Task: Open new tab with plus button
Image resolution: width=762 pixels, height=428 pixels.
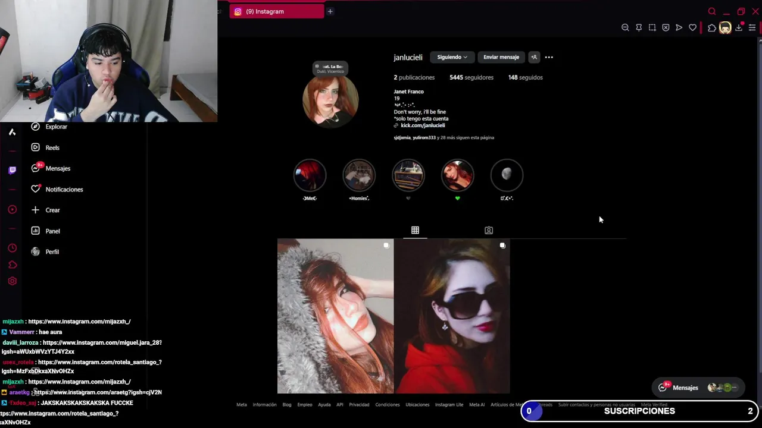Action: pyautogui.click(x=330, y=11)
